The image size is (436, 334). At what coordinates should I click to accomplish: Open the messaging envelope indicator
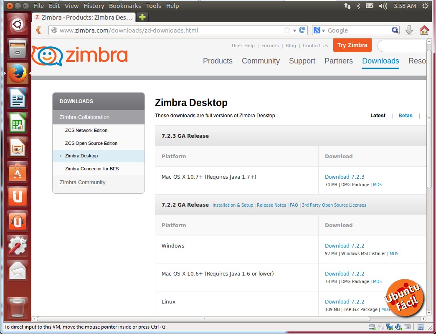pos(370,6)
